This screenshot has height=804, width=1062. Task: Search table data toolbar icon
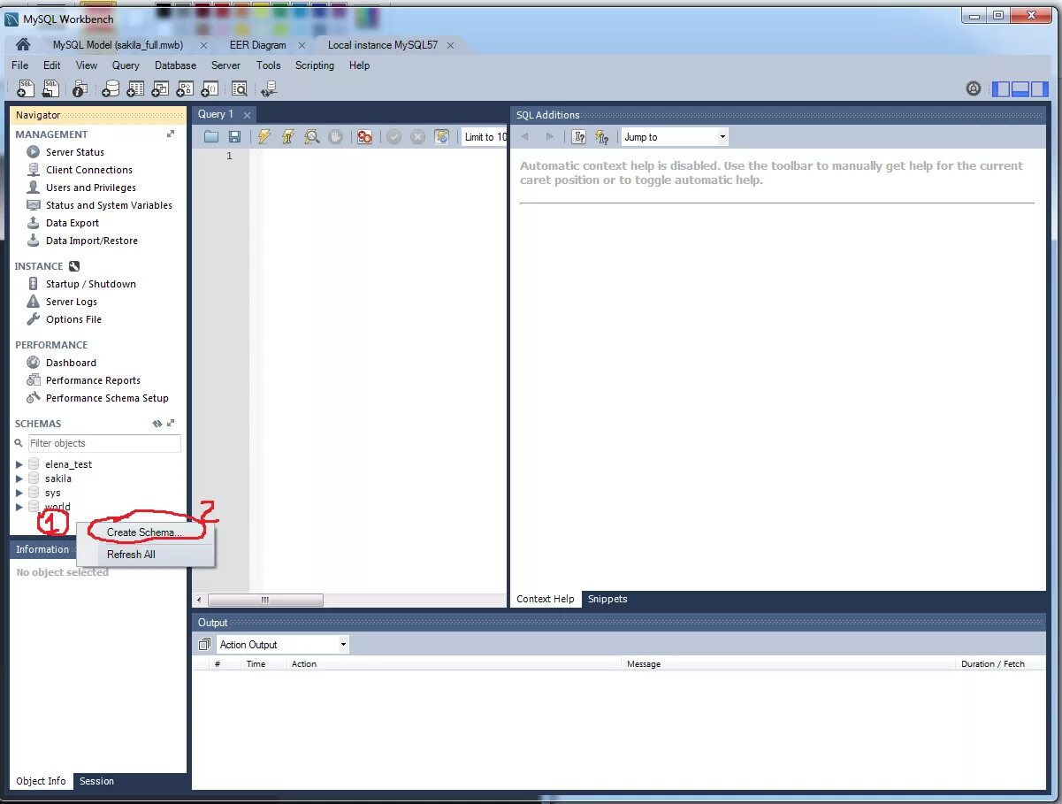[x=239, y=88]
